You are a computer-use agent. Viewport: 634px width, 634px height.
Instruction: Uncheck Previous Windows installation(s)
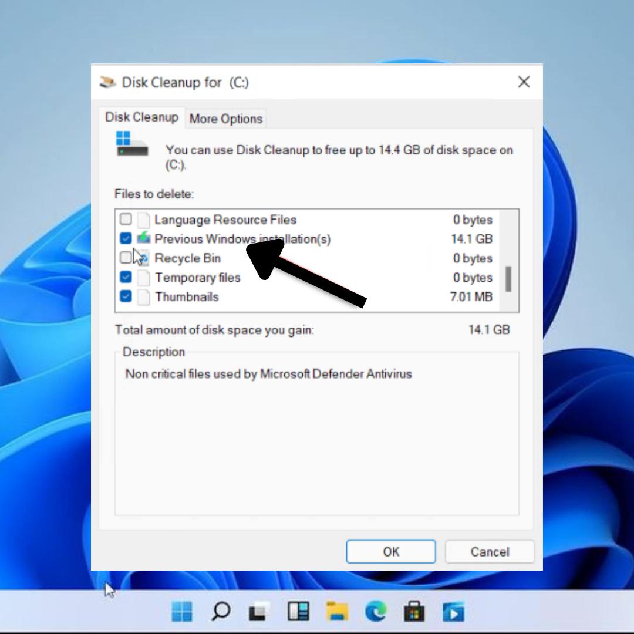[x=125, y=238]
